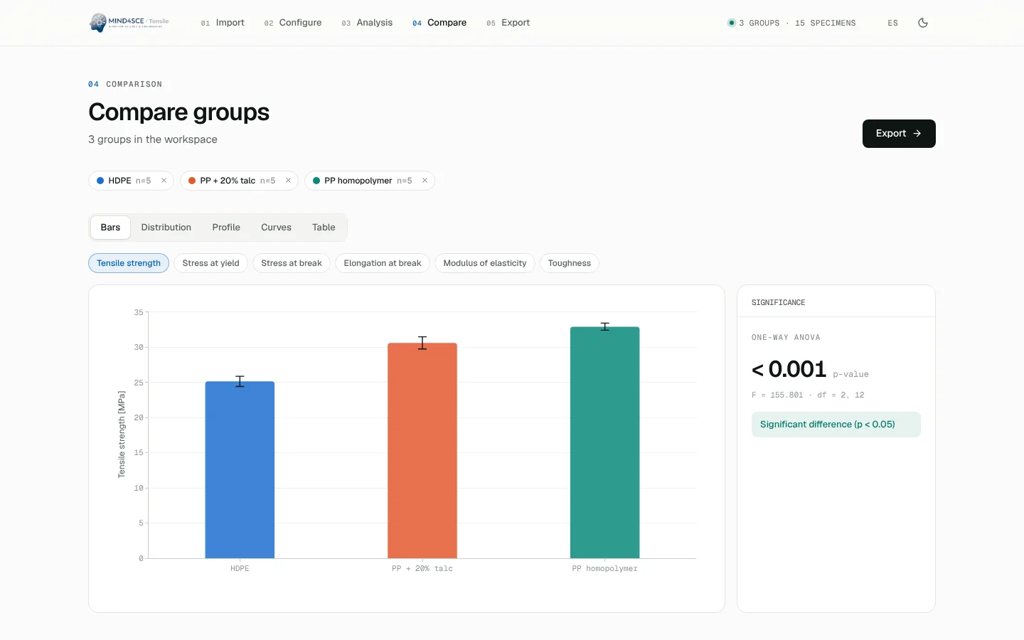
Task: Select the Toughness metric
Action: click(x=570, y=263)
